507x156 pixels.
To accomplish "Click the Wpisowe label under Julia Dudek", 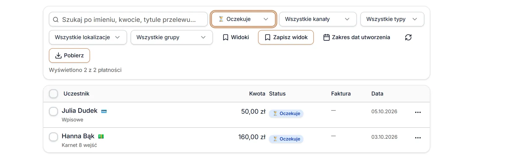I will point(72,120).
